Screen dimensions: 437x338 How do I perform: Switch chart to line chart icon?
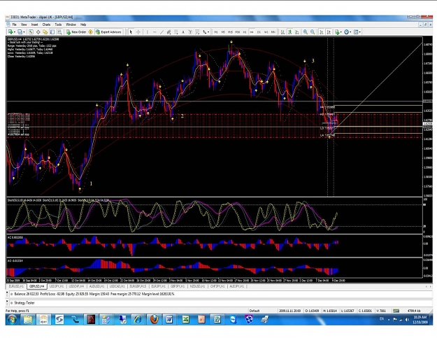(297, 32)
